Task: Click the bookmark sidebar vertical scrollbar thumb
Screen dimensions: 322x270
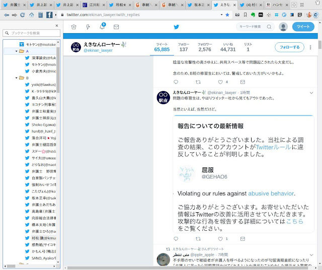Action: tap(58, 70)
